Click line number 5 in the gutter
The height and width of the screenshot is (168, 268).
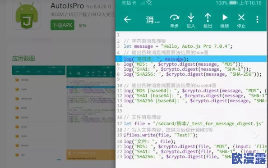(118, 59)
